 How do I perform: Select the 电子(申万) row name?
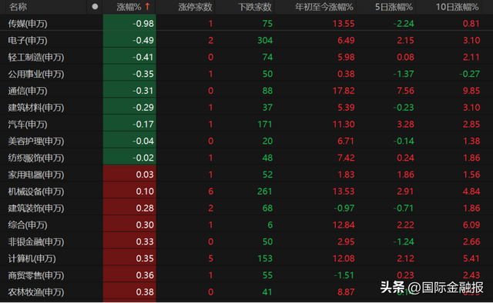tap(28, 41)
